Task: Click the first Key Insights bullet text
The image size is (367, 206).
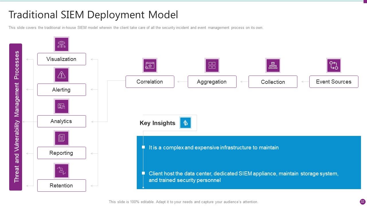Action: tap(214, 148)
